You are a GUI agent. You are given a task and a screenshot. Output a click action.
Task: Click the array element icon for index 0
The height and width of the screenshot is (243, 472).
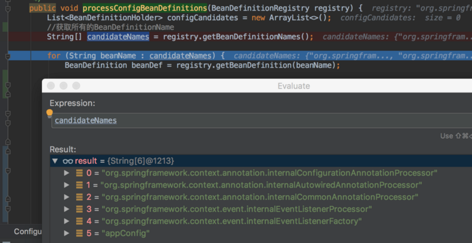(x=79, y=173)
